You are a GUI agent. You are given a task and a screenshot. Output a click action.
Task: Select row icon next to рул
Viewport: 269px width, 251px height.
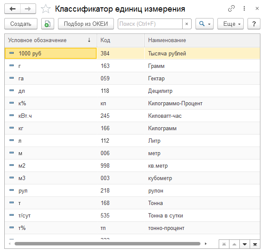pyautogui.click(x=12, y=190)
